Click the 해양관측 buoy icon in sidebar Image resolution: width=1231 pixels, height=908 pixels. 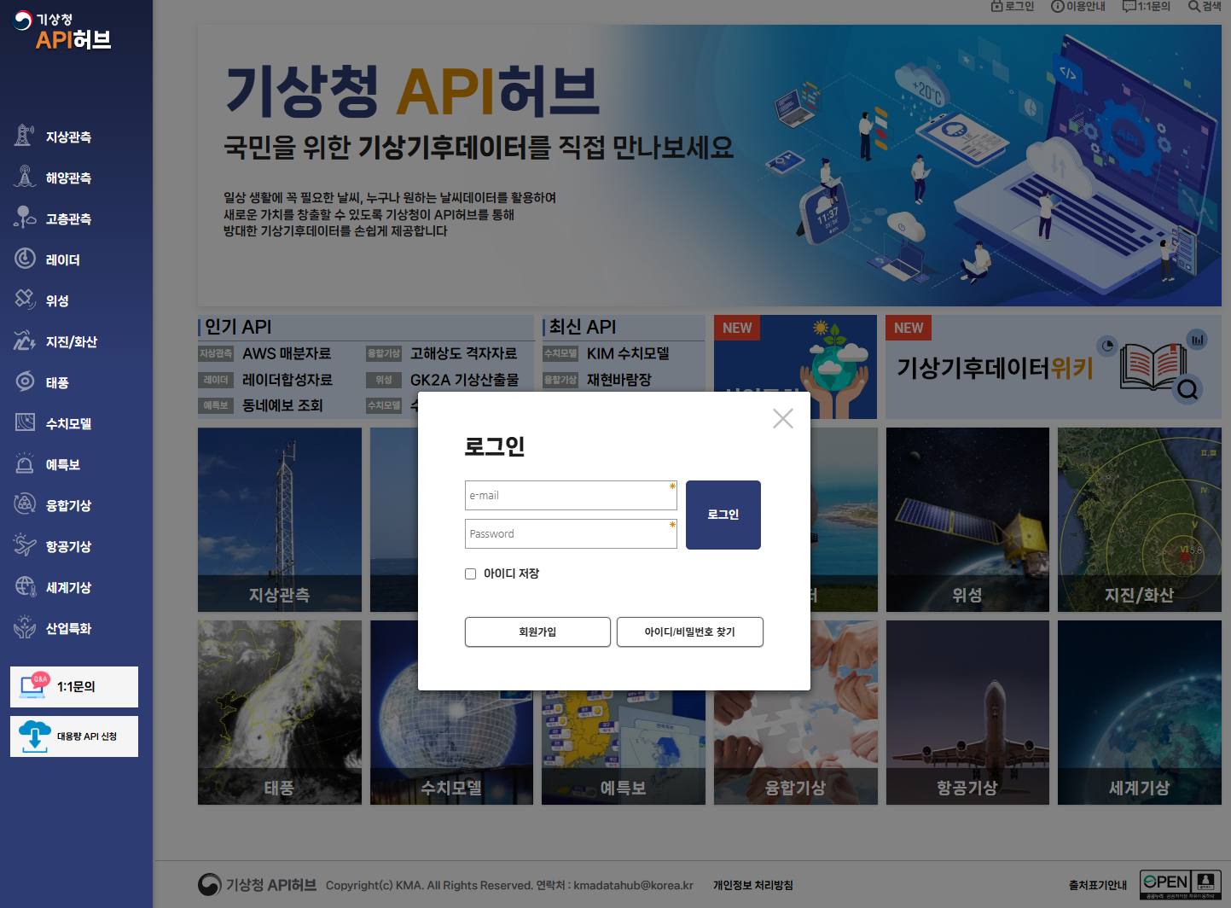[x=25, y=177]
